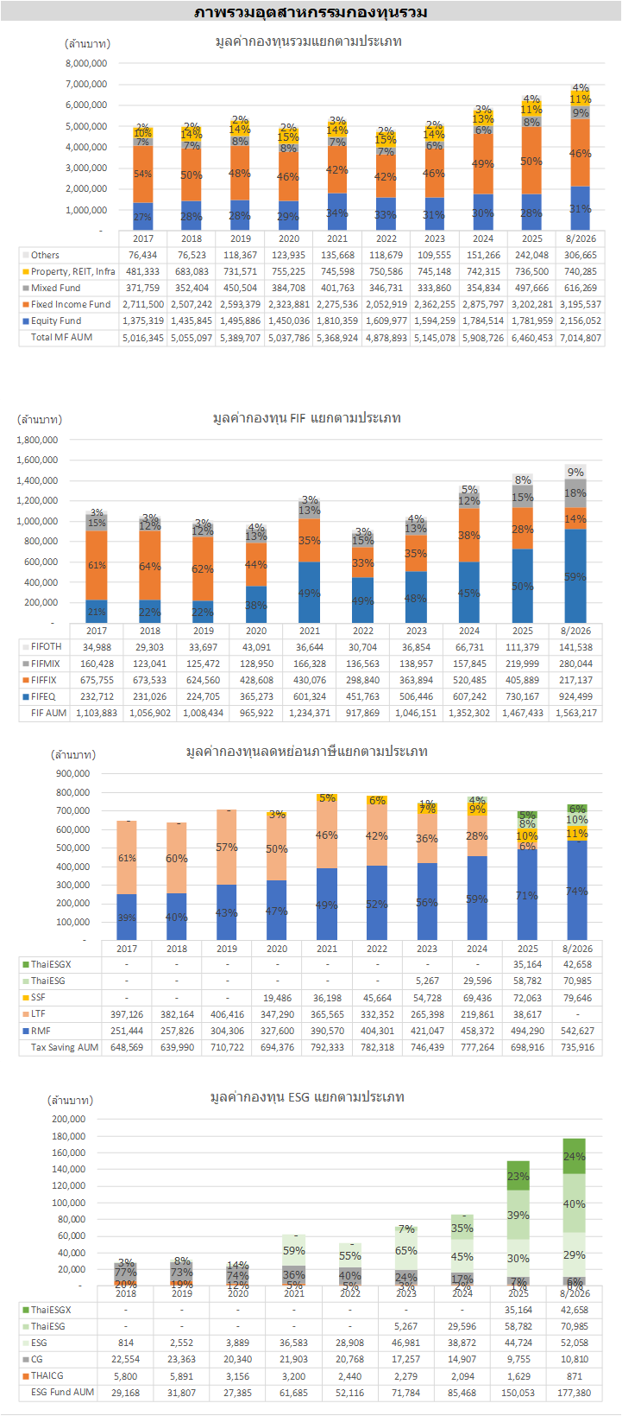Click the Fixed Income Fund orange legend swatch
Viewport: 622px width, 1416px height.
tap(25, 305)
